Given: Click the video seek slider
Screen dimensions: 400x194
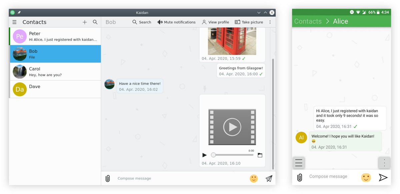Looking at the screenshot, I should tap(232, 155).
